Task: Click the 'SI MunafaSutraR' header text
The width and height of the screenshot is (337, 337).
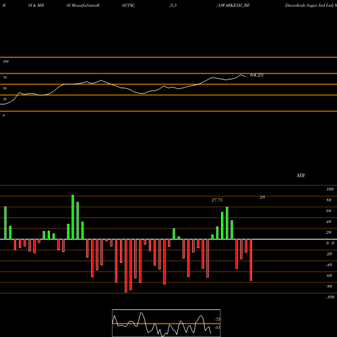Action: click(83, 5)
